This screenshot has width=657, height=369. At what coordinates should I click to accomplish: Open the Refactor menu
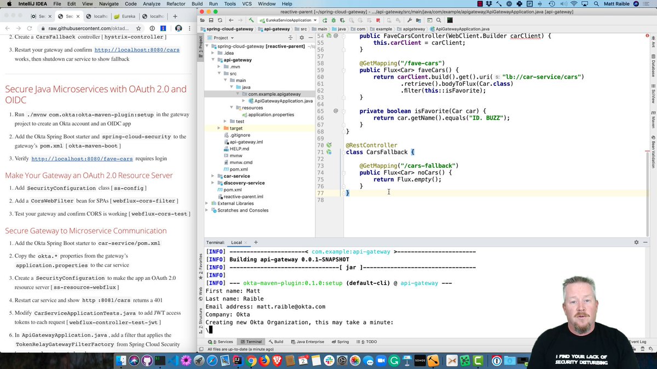pyautogui.click(x=176, y=4)
